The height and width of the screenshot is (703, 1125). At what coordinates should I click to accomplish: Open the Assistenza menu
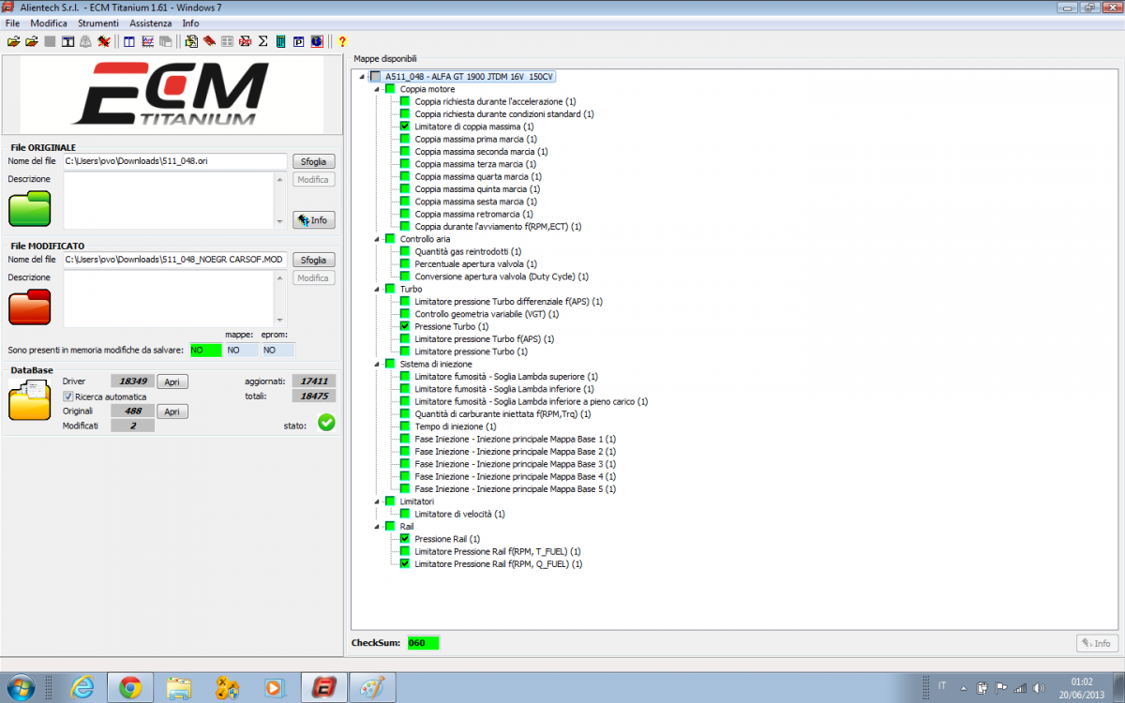click(x=151, y=22)
